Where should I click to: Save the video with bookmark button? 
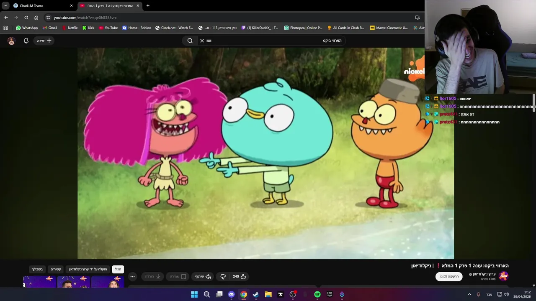pos(178,276)
